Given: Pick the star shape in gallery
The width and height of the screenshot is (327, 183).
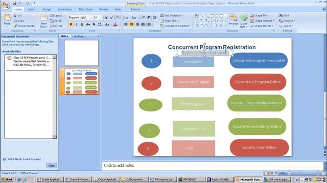Looking at the screenshot, I should point(221,25).
